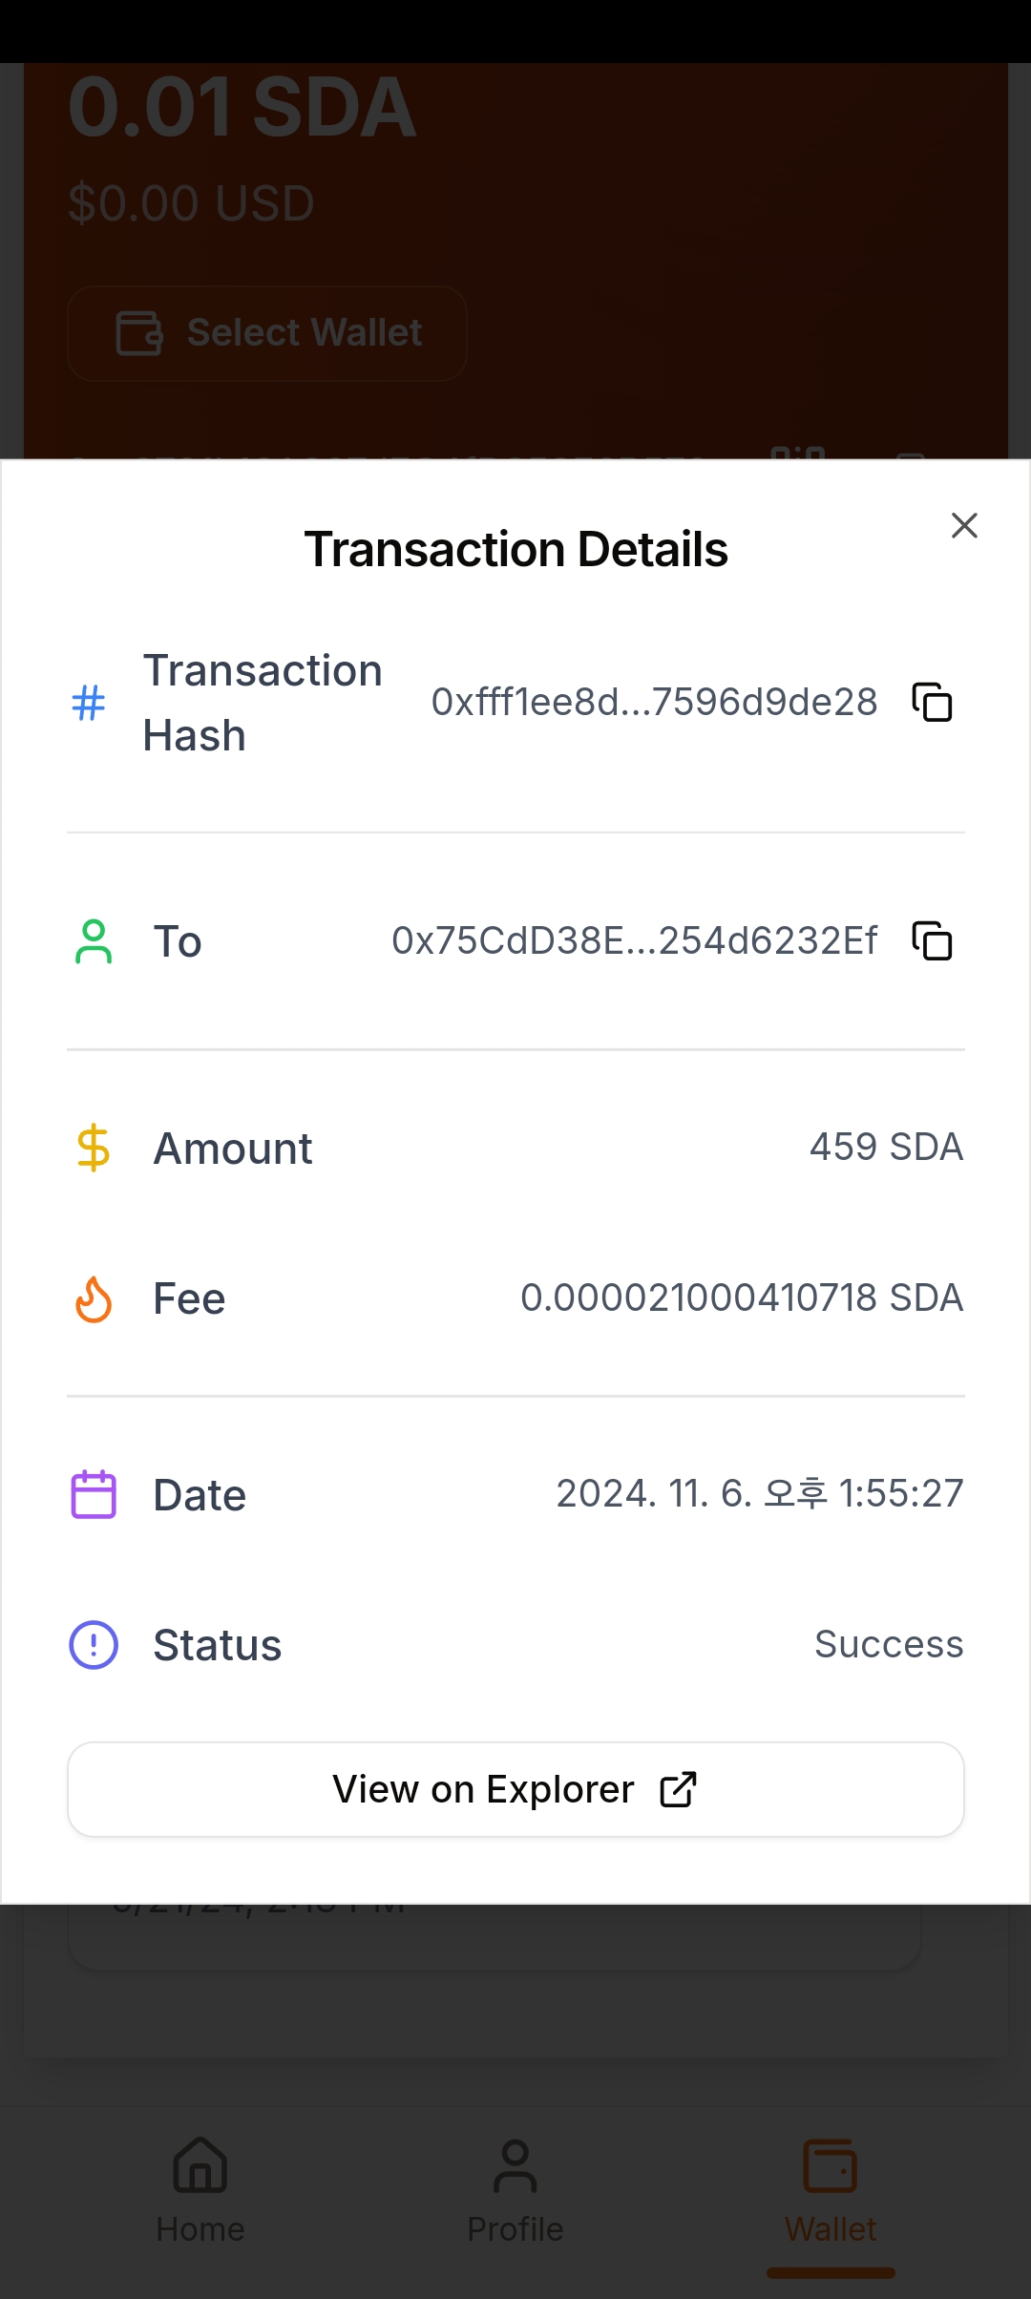This screenshot has height=2299, width=1031.
Task: Click the orange flame Fee icon
Action: point(94,1299)
